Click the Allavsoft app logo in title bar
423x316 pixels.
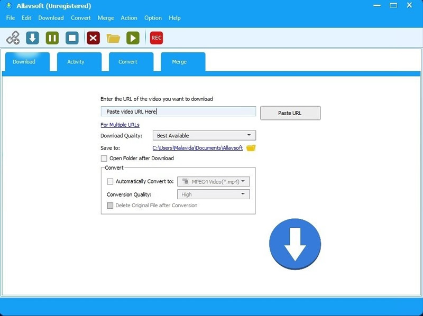coord(9,6)
